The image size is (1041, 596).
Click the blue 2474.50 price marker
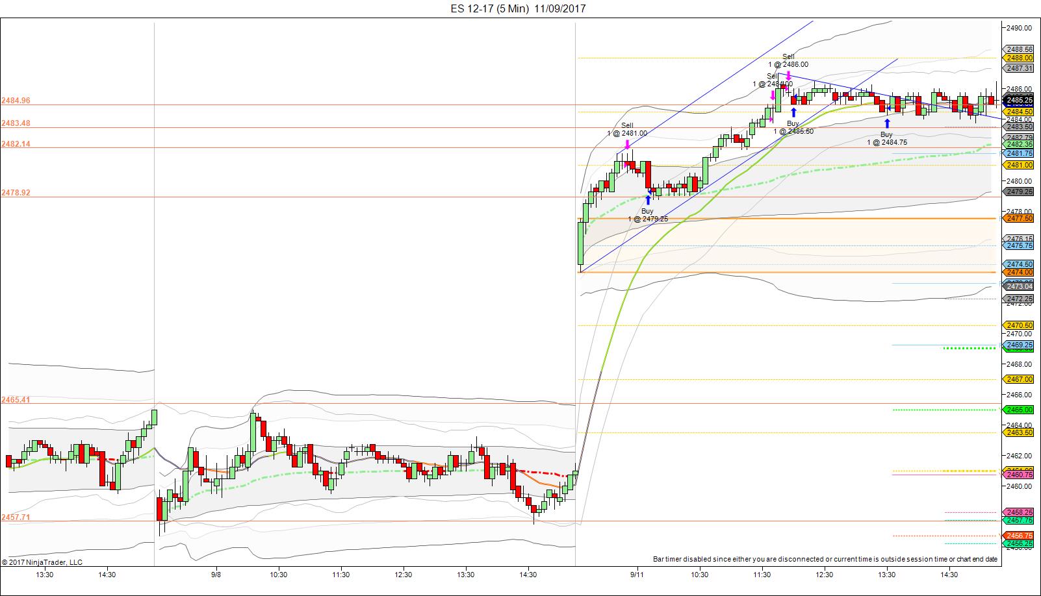[1019, 264]
